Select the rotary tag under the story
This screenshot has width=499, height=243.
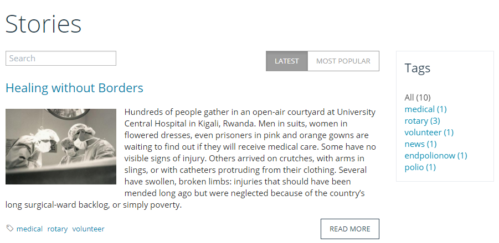pyautogui.click(x=58, y=229)
